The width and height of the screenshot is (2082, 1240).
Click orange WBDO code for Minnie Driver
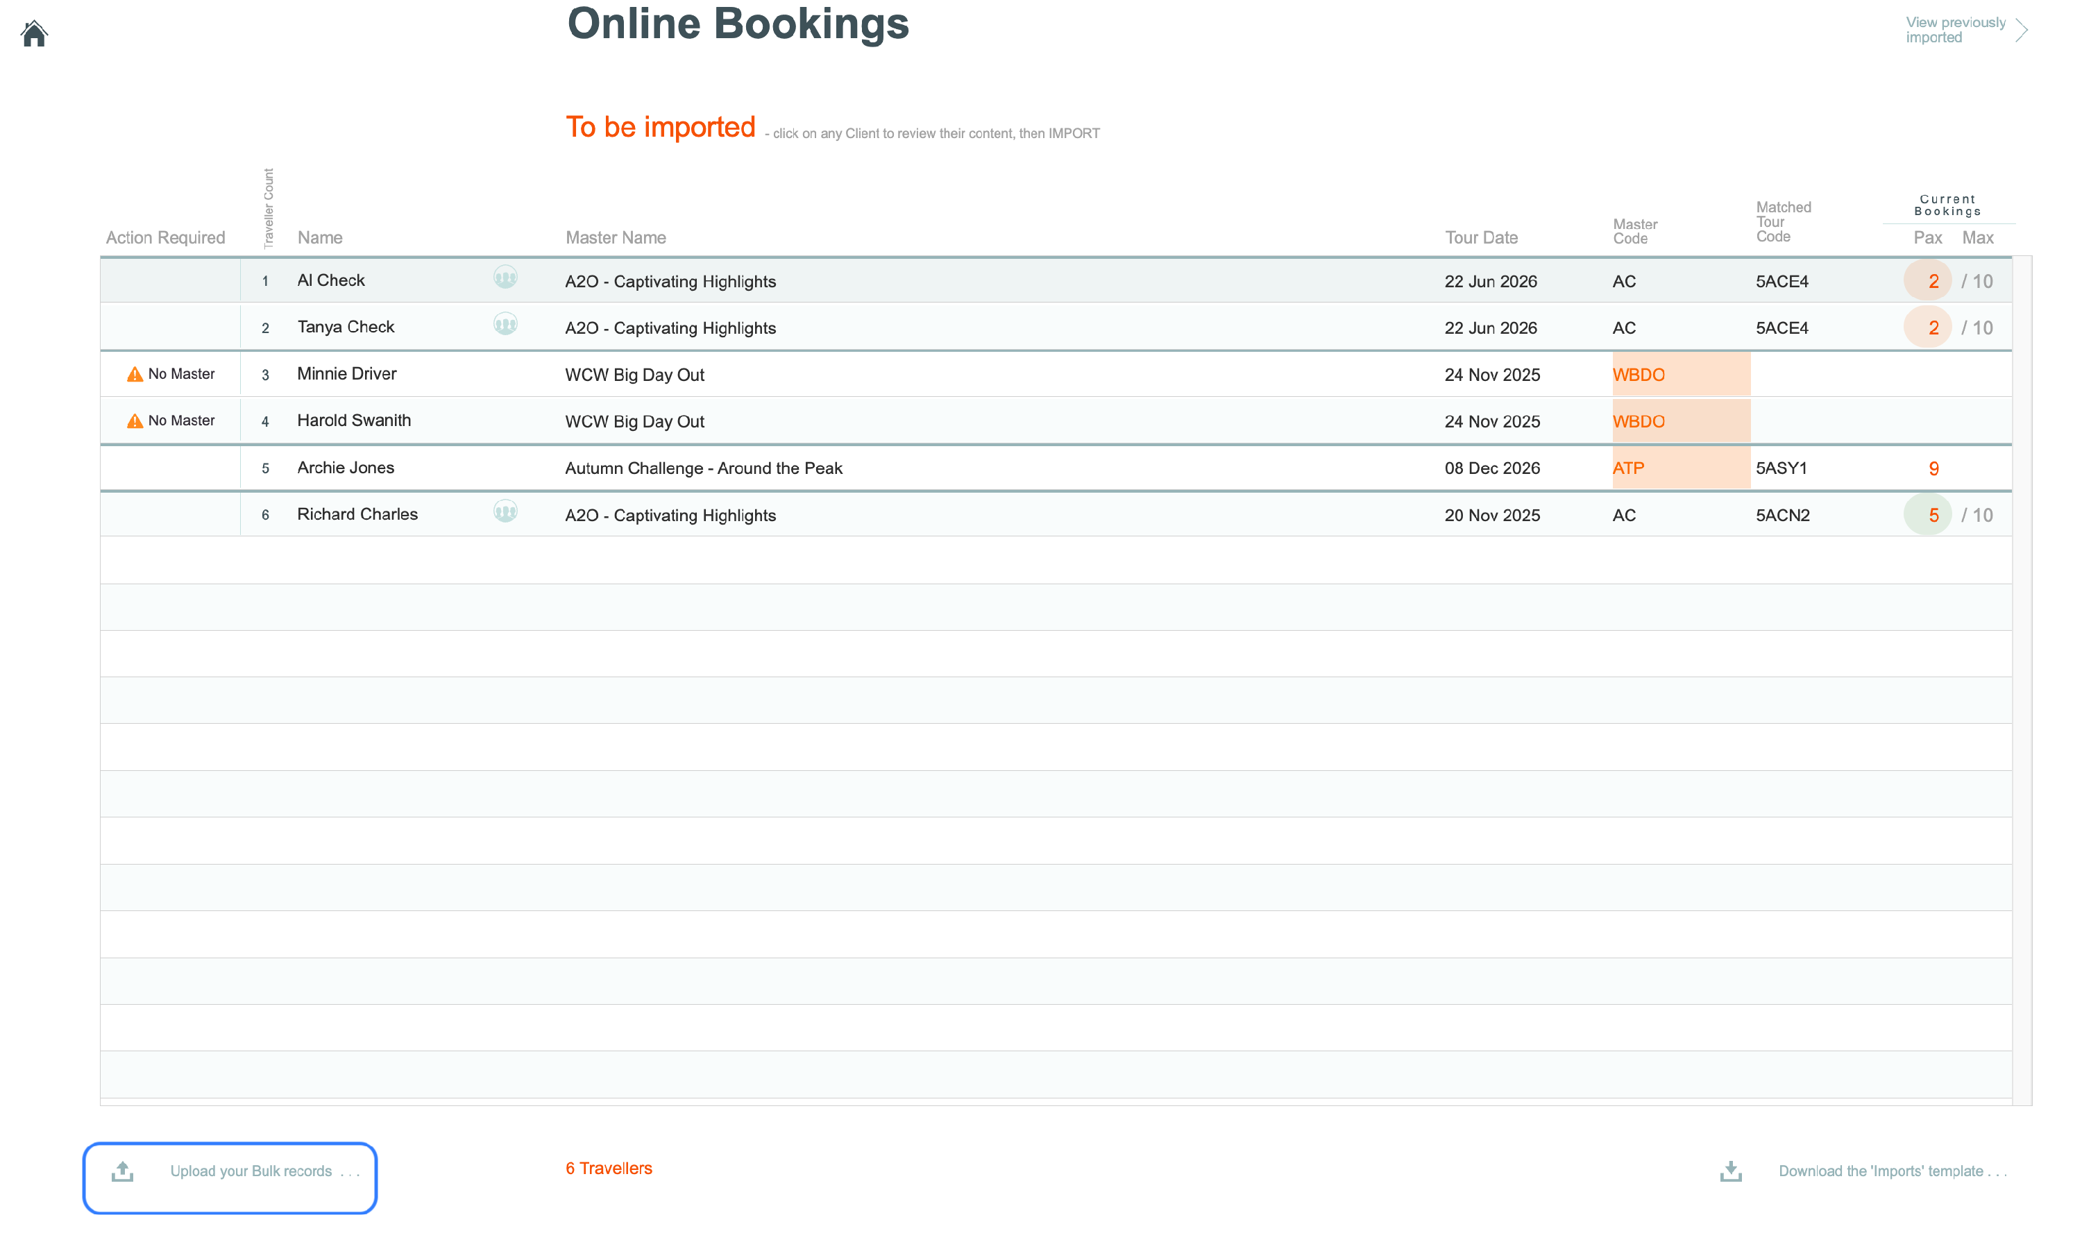pos(1639,375)
